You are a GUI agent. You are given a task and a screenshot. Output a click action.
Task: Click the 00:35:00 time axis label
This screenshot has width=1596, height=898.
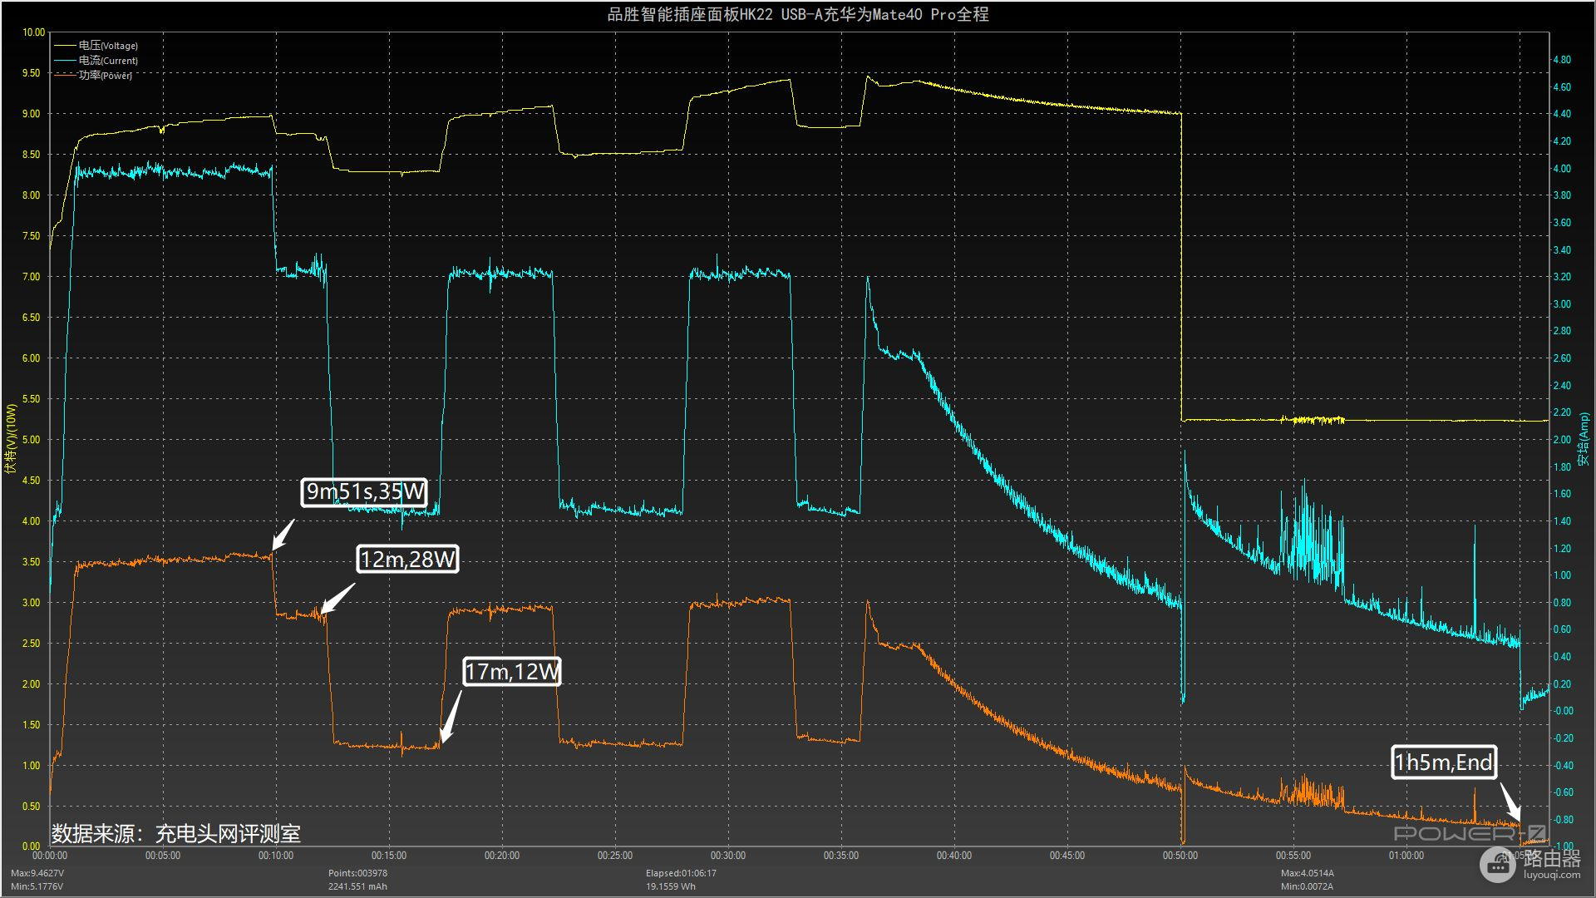pyautogui.click(x=841, y=856)
